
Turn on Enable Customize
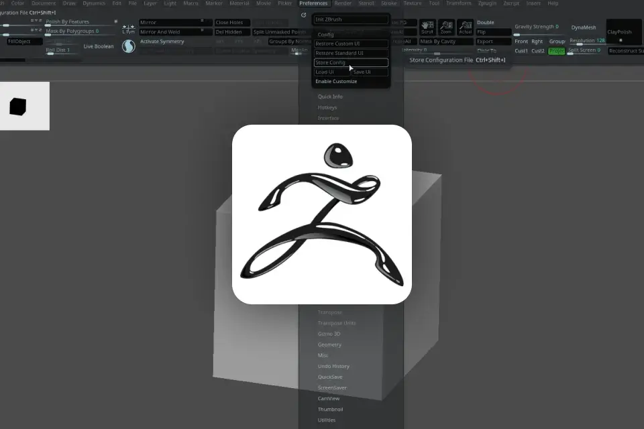pyautogui.click(x=336, y=81)
